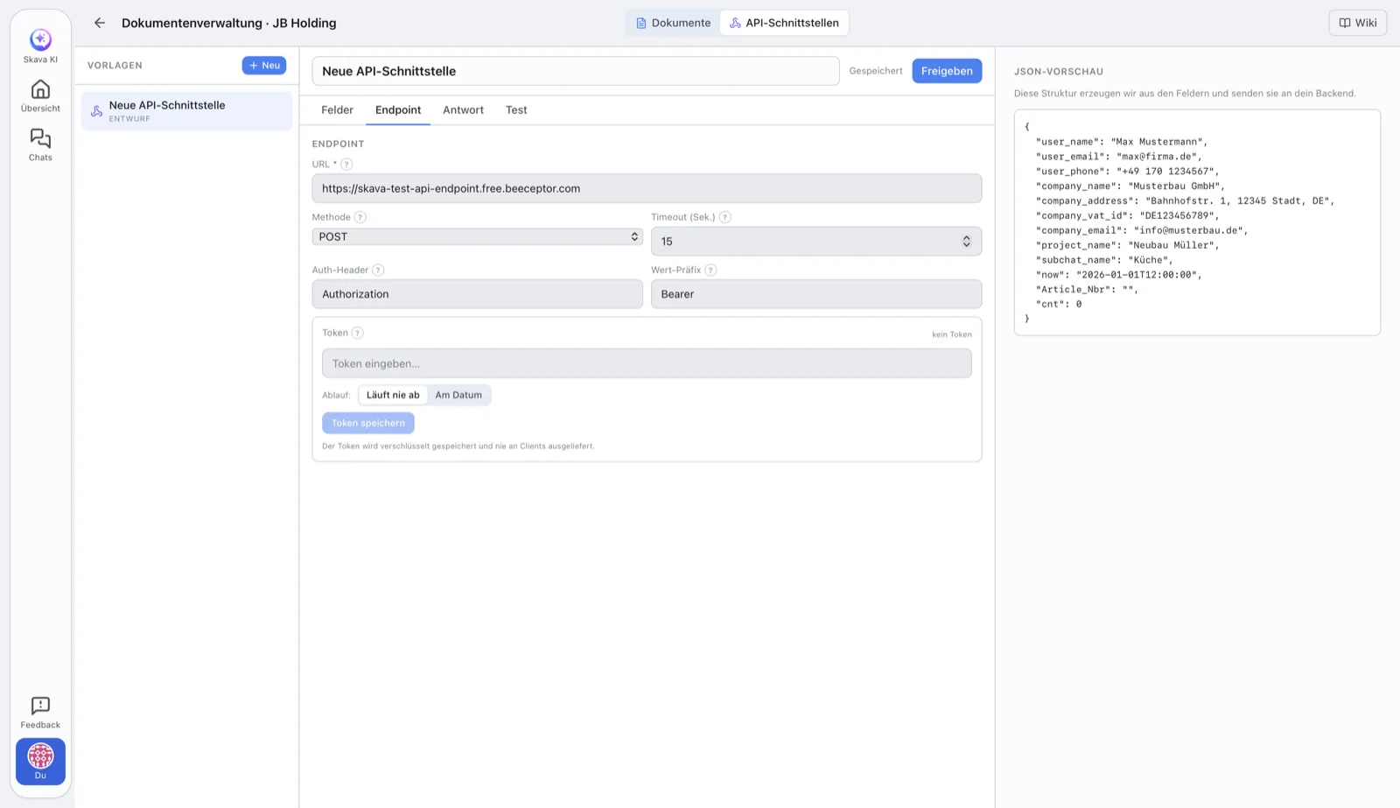This screenshot has height=808, width=1400.
Task: Go to the Übersicht home icon
Action: point(40,89)
